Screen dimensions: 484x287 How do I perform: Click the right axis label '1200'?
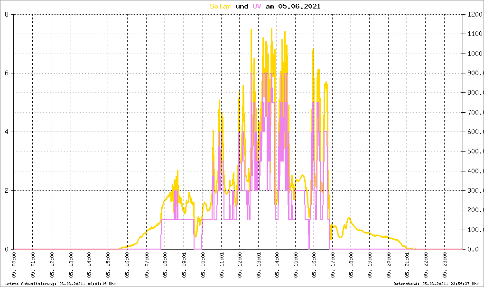(475, 15)
